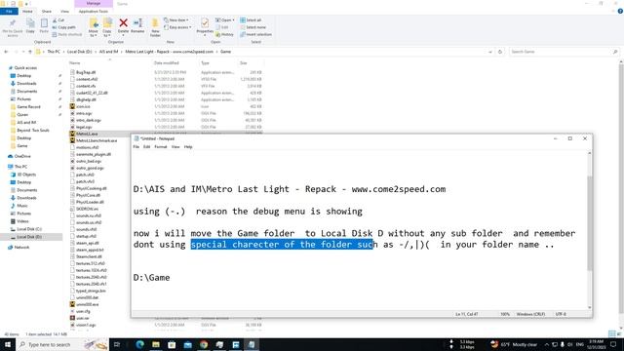624x351 pixels.
Task: Switch to the Home ribbon tab
Action: (27, 12)
